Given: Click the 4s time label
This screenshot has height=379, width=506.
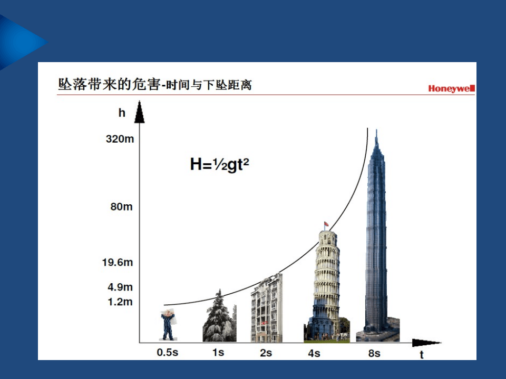Looking at the screenshot, I should point(314,353).
